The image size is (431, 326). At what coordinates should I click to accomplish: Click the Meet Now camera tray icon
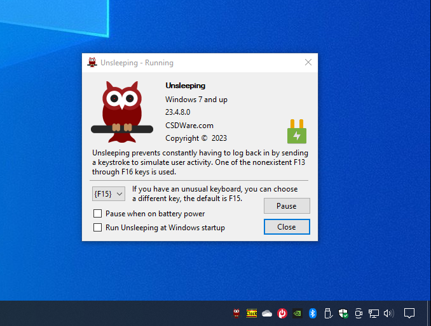point(359,313)
